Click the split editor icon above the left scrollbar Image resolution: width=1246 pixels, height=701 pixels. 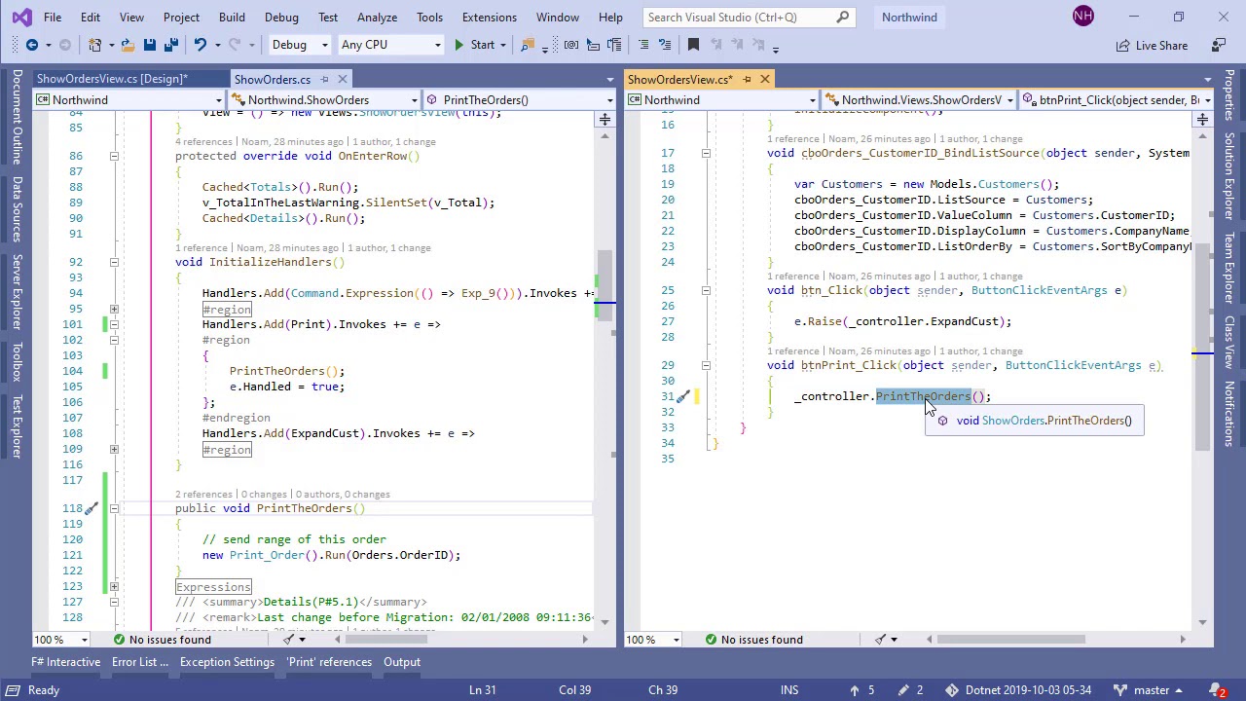pyautogui.click(x=605, y=119)
